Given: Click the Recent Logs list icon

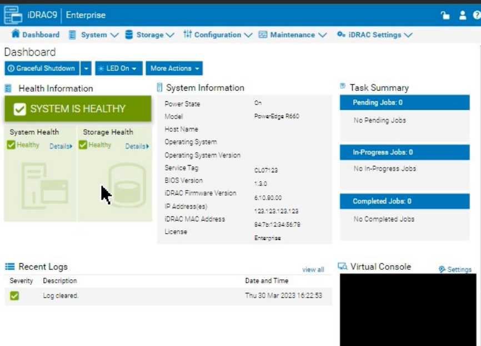Looking at the screenshot, I should [x=9, y=267].
